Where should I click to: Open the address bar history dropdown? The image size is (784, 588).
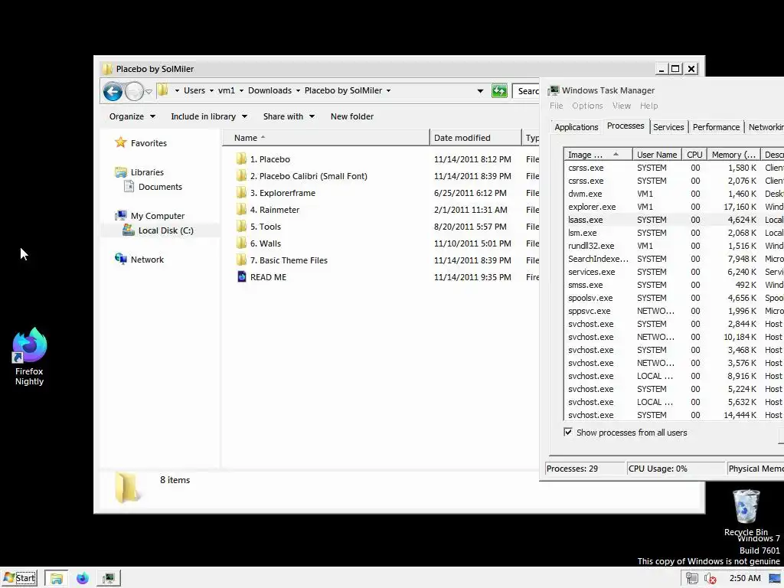[480, 91]
